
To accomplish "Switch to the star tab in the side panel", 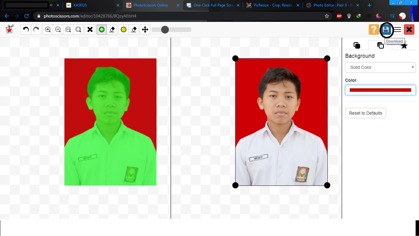I will pyautogui.click(x=404, y=46).
